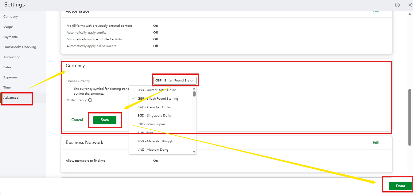Edit the Business Network section

tap(376, 143)
